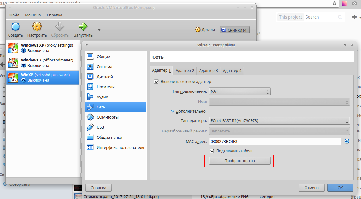The image size is (361, 199).
Task: Open VM settings via Настроить gear icon
Action: click(37, 27)
